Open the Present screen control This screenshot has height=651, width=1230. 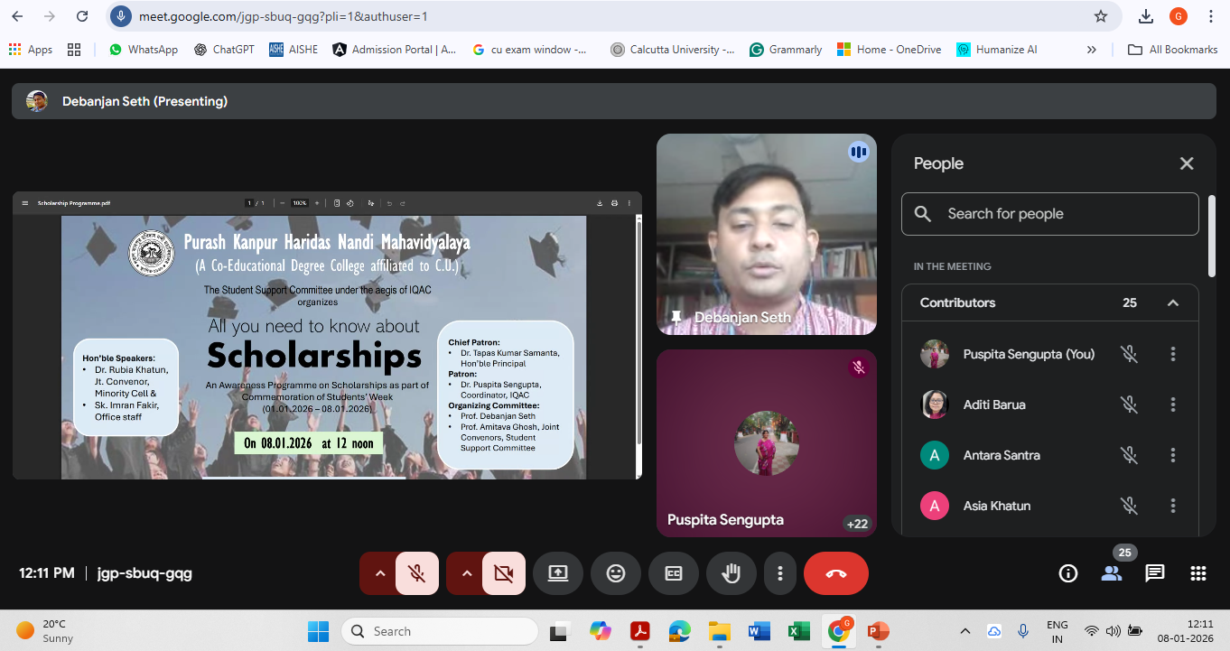pos(557,573)
